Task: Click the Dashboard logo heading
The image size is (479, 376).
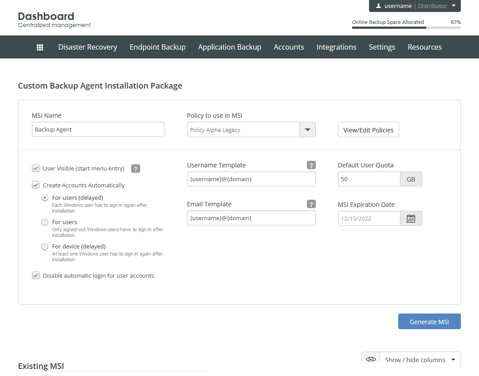Action: pos(46,16)
